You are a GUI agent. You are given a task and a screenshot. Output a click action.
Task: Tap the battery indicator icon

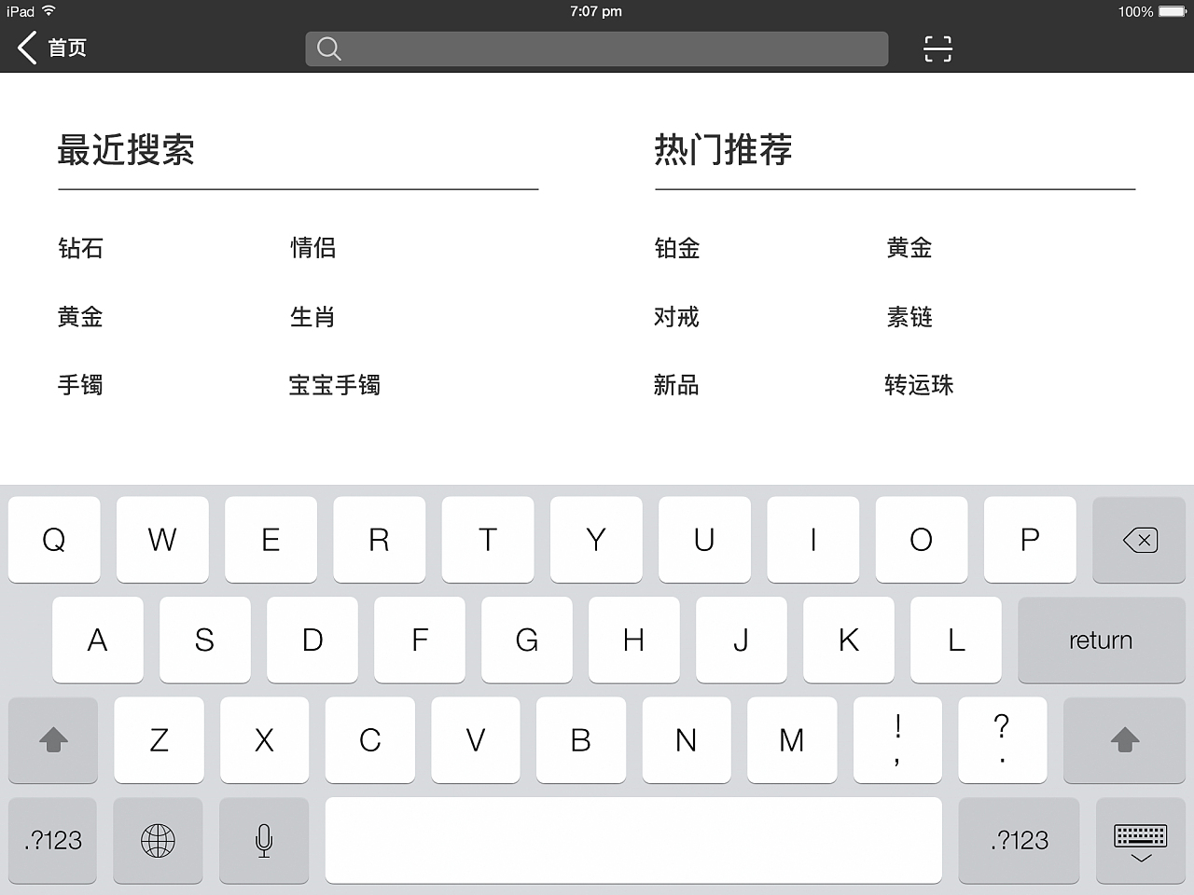1173,11
